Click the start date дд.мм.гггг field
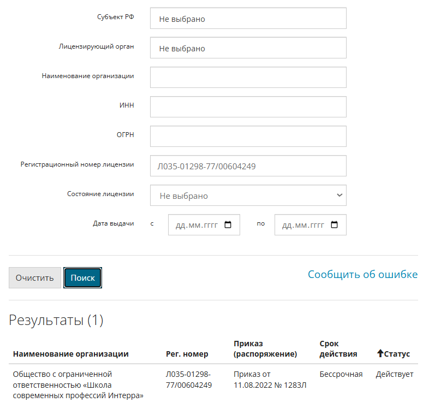Screen dimensions: 423x414 point(204,225)
